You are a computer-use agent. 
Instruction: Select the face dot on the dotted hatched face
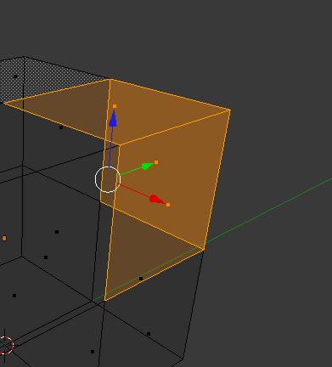15,76
